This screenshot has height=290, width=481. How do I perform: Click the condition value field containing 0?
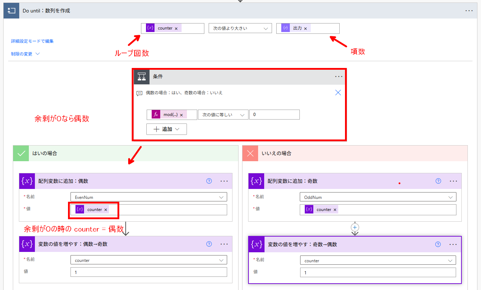coord(275,115)
